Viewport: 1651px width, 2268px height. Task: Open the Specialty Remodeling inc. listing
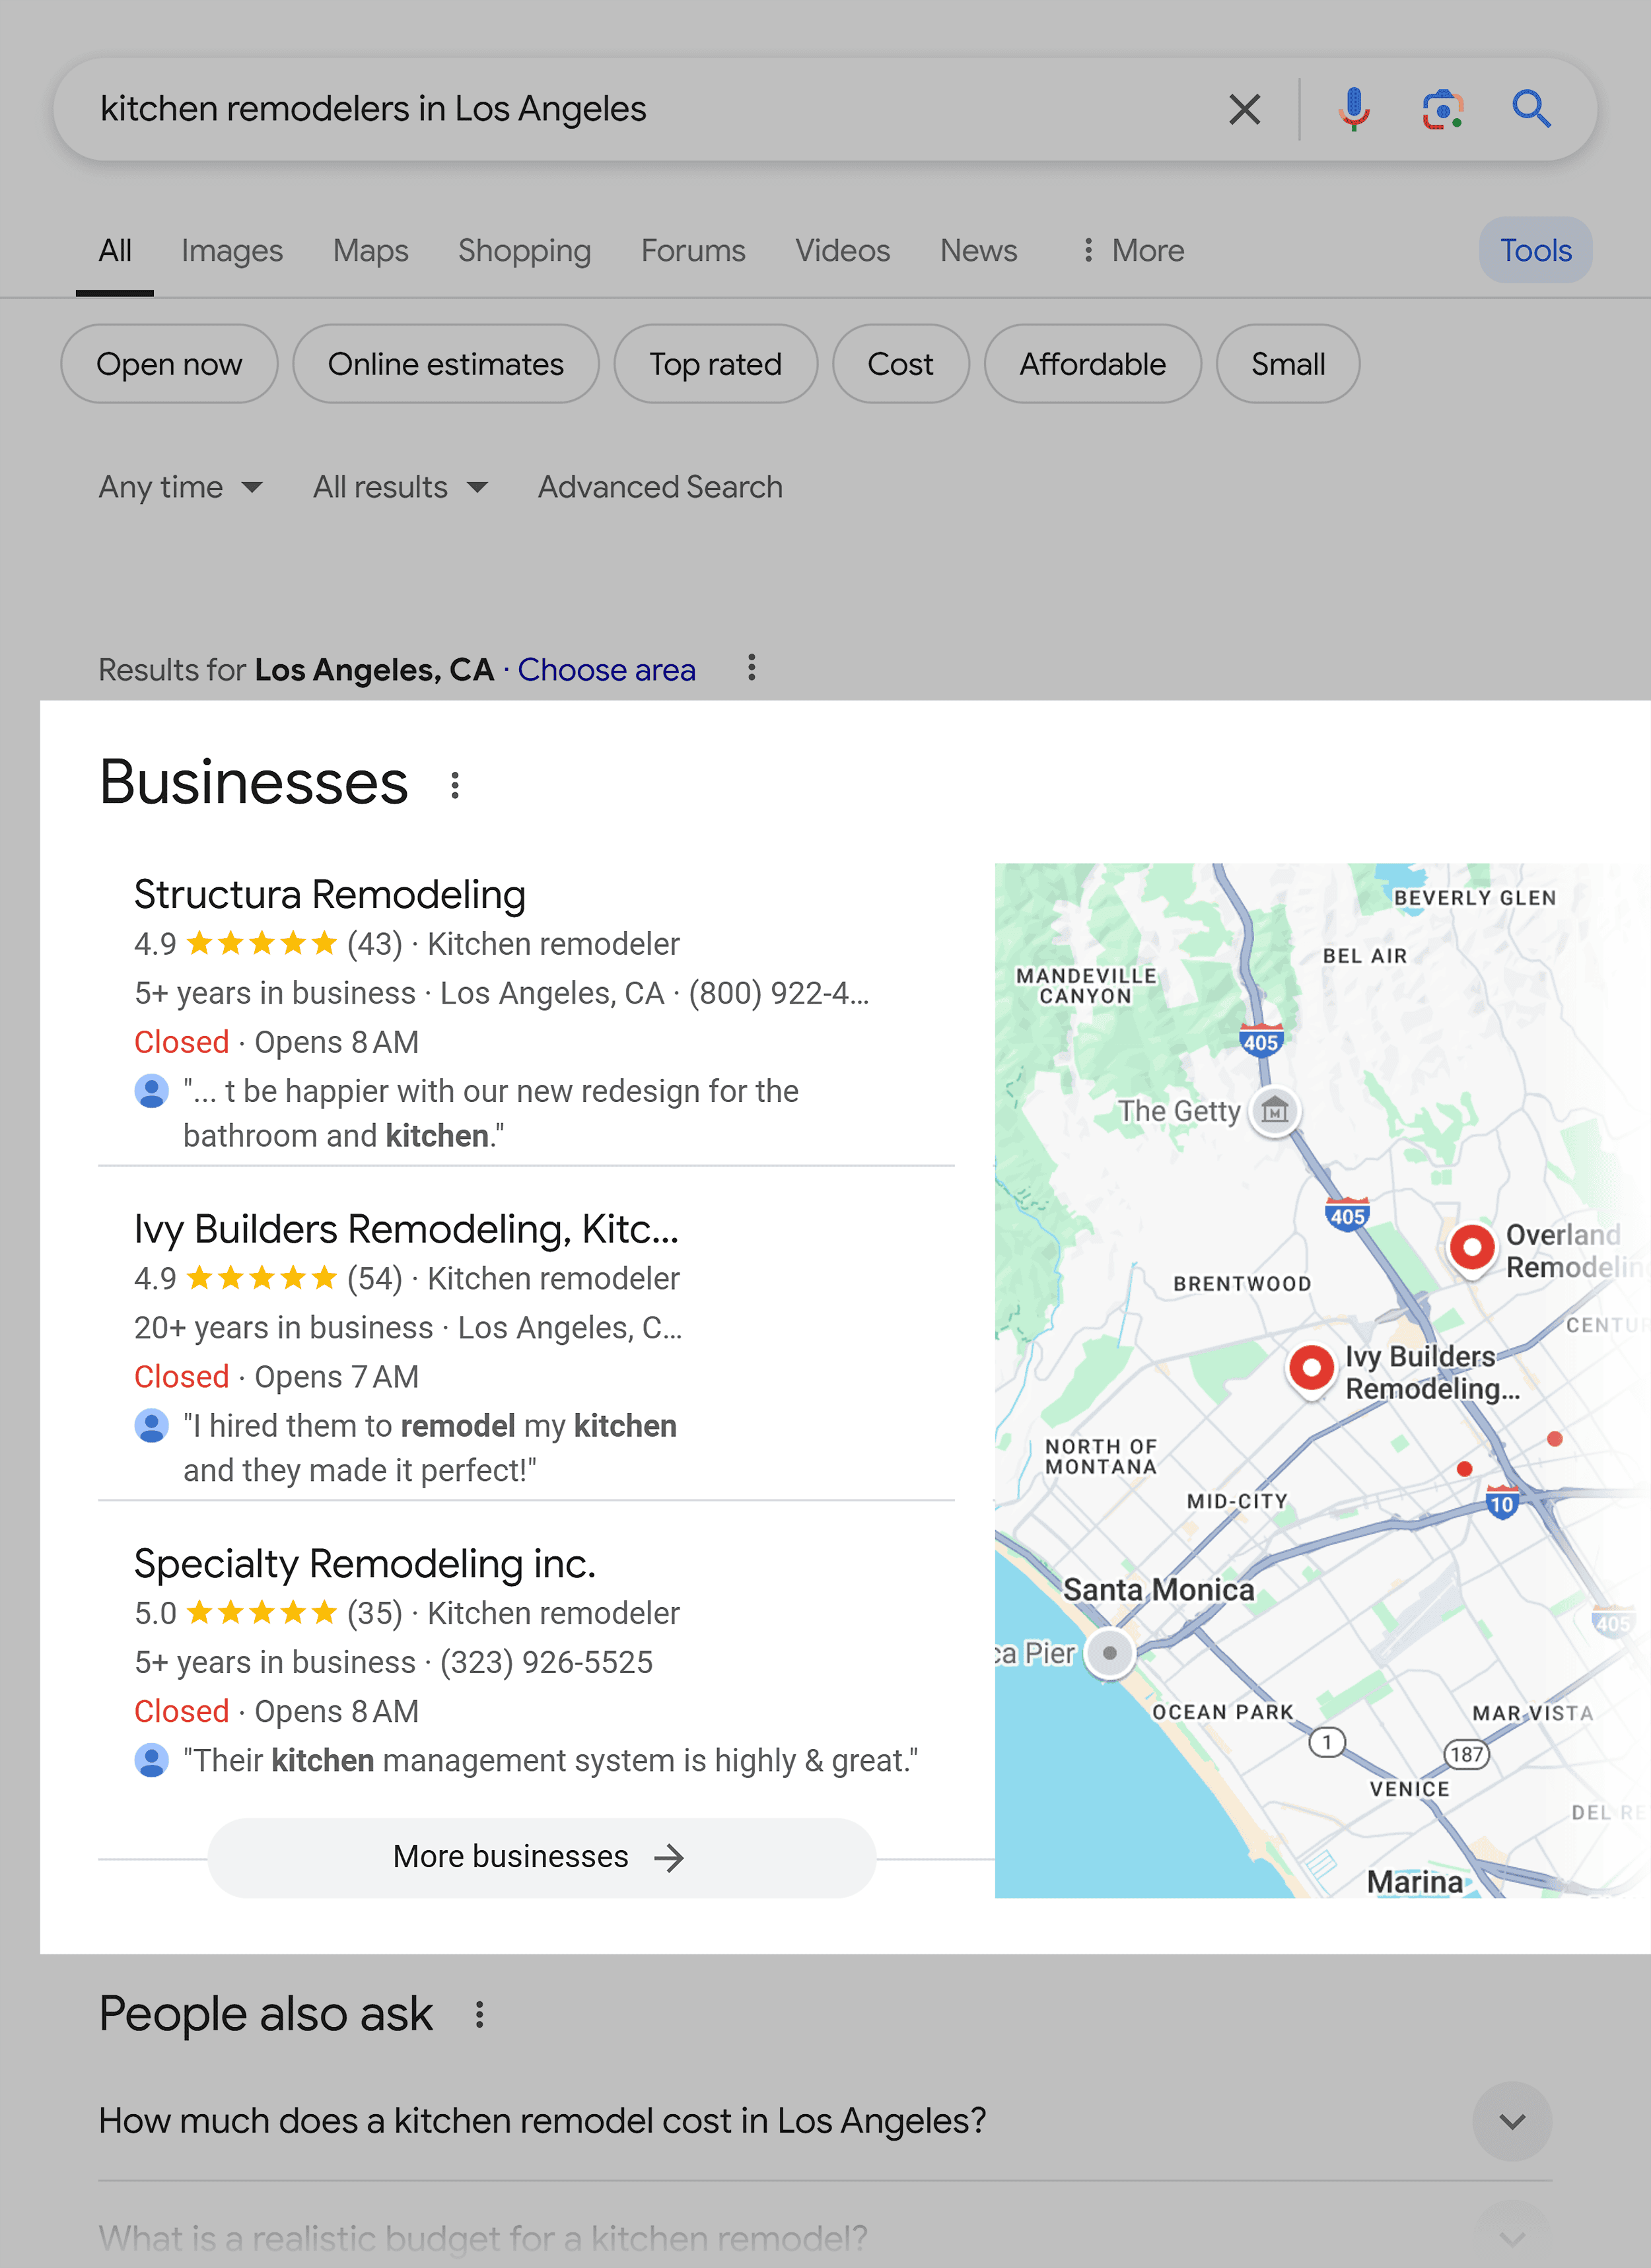click(365, 1563)
